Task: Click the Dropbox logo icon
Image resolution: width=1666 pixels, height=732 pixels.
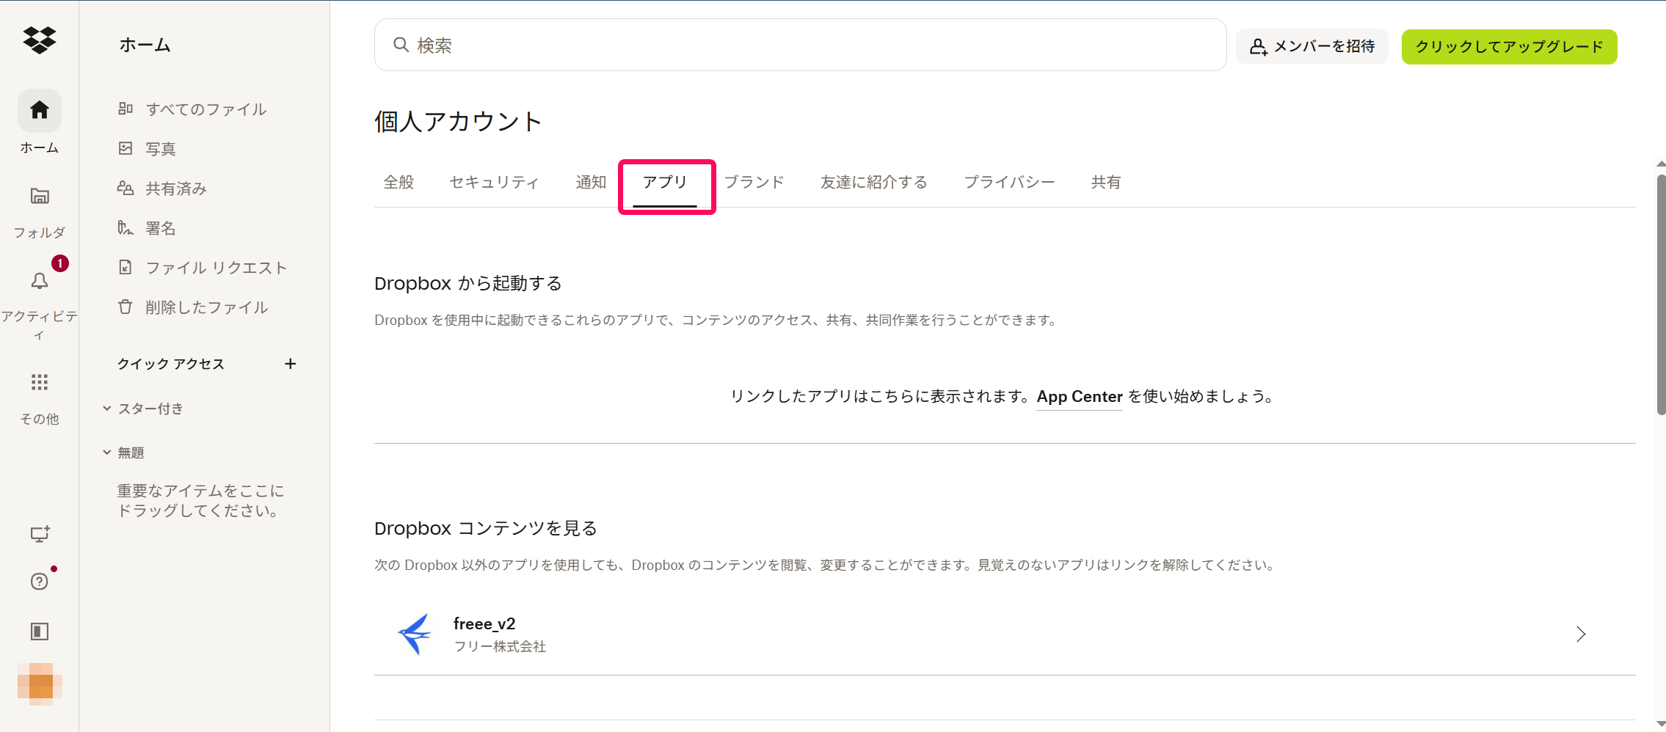Action: coord(40,40)
